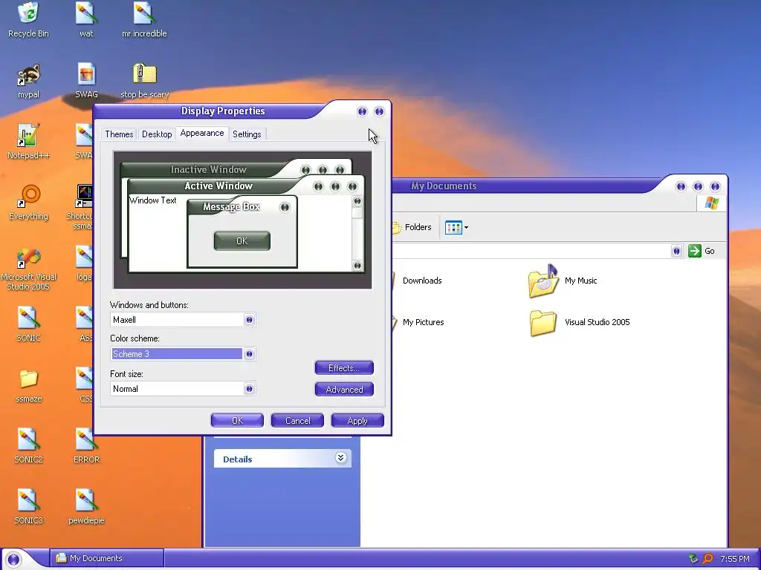Click the orange magnifier tray icon

707,559
